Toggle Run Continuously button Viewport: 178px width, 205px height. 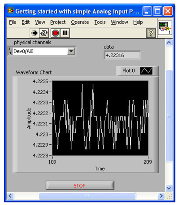point(44,33)
